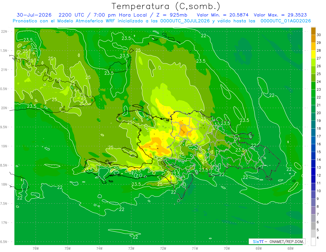Select the gray legend swatch between 5 and 6
The image size is (326, 252).
[x=313, y=226]
